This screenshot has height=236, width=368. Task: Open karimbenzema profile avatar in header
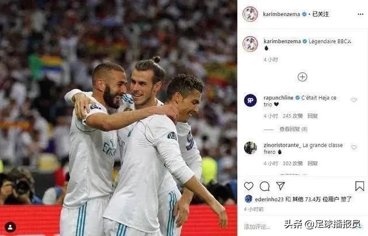pyautogui.click(x=250, y=14)
